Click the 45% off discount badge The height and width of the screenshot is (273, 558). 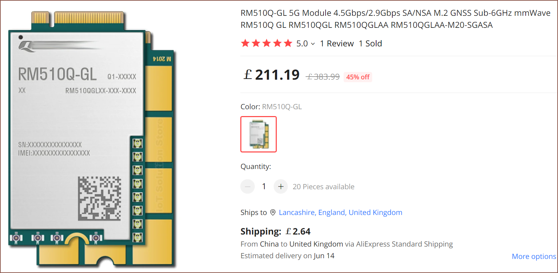[358, 77]
